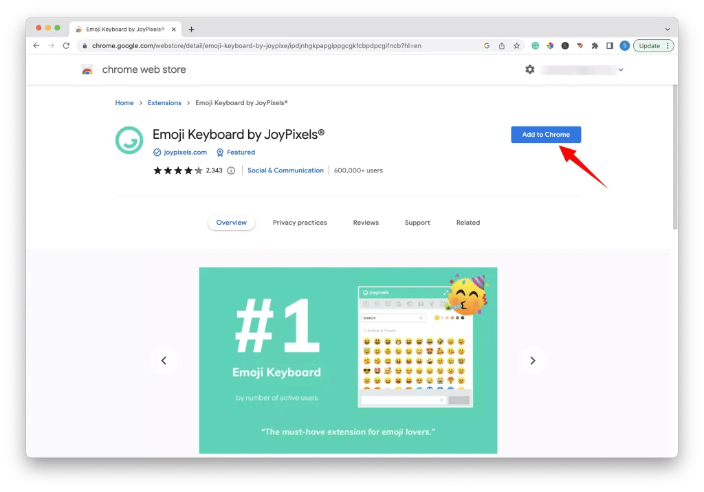The image size is (704, 492).
Task: Open the Privacy practices tab
Action: [x=300, y=222]
